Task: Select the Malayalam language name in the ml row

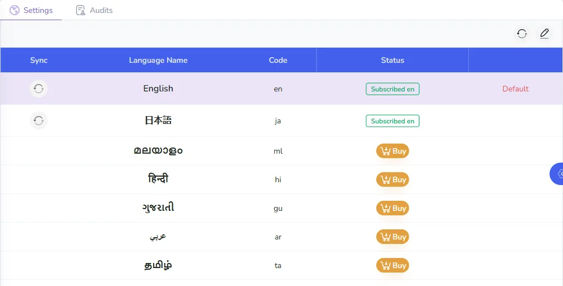Action: point(158,150)
